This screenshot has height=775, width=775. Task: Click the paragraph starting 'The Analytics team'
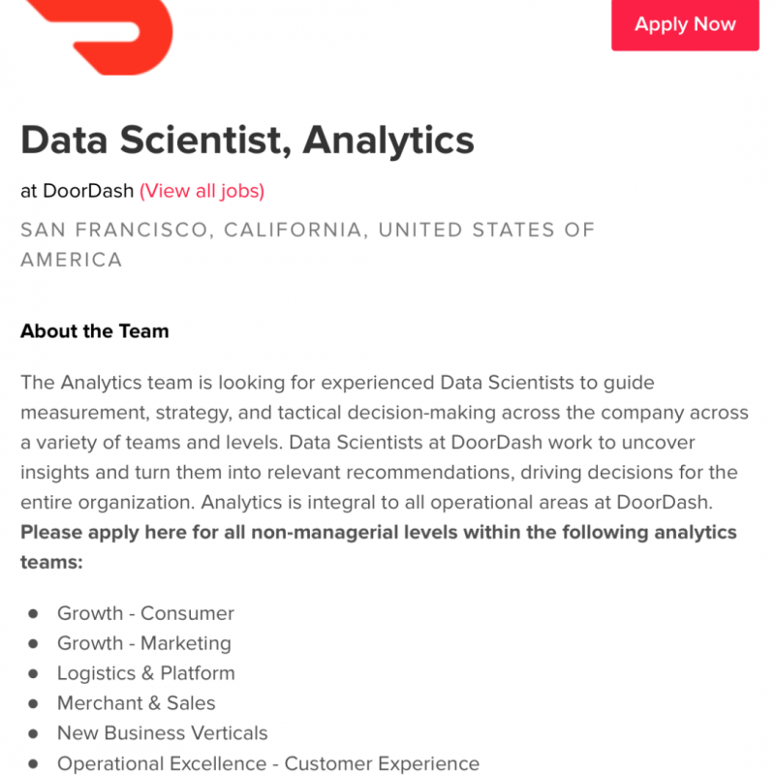click(384, 443)
